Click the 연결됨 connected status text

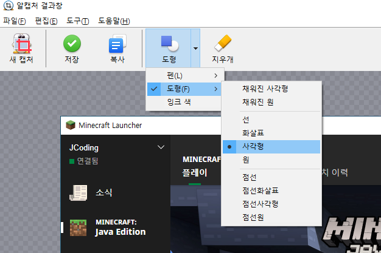point(88,161)
